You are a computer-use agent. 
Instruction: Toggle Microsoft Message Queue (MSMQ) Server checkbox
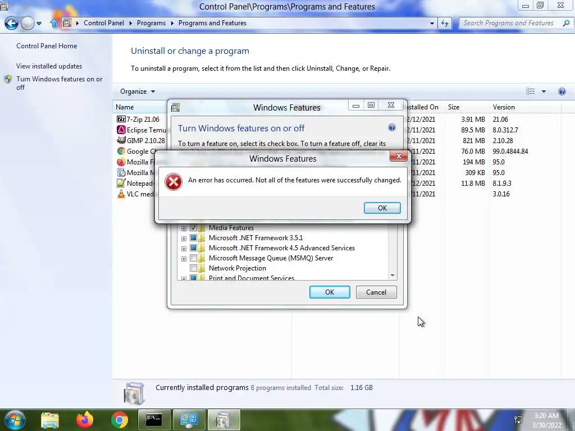[193, 258]
